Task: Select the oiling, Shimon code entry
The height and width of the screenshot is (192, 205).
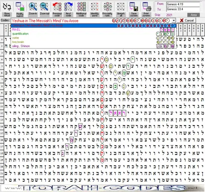Action: (94, 46)
